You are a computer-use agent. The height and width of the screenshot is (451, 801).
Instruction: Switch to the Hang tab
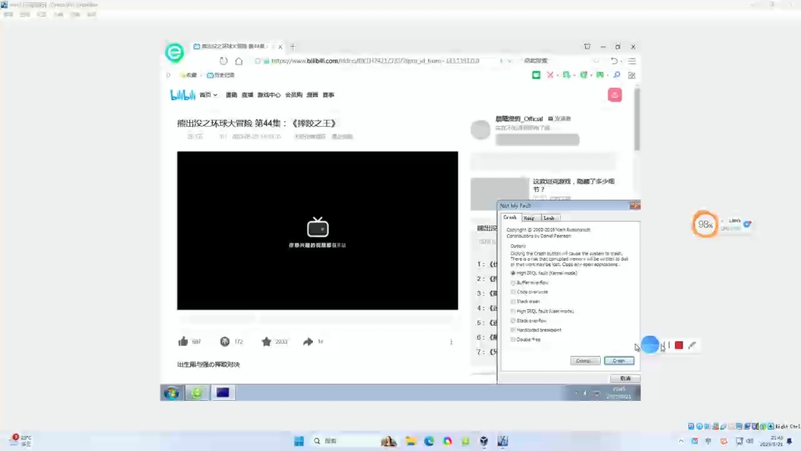pos(529,218)
